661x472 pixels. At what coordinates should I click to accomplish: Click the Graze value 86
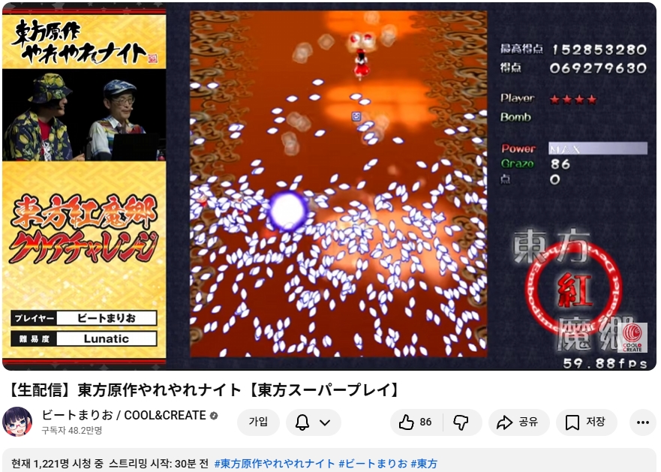point(560,164)
